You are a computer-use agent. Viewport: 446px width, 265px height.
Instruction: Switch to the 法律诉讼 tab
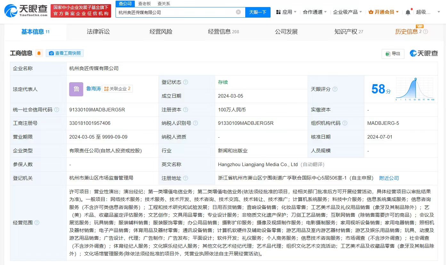[98, 32]
